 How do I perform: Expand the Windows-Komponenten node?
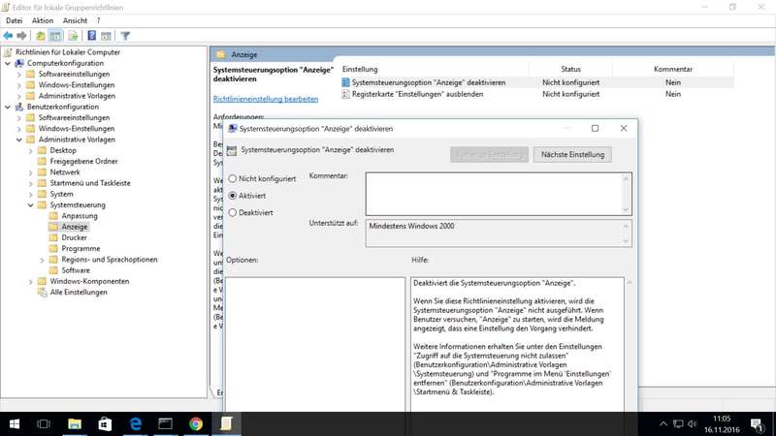(31, 281)
